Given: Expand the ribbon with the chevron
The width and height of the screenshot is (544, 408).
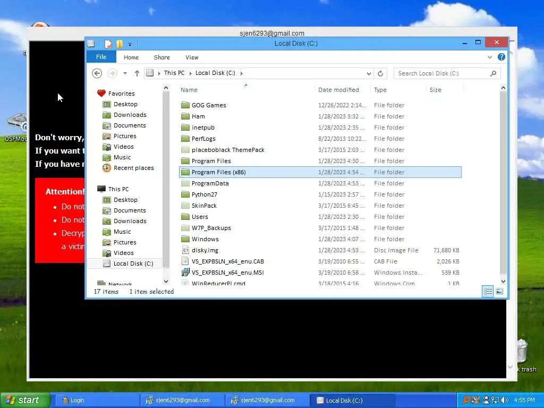Looking at the screenshot, I should pos(489,57).
